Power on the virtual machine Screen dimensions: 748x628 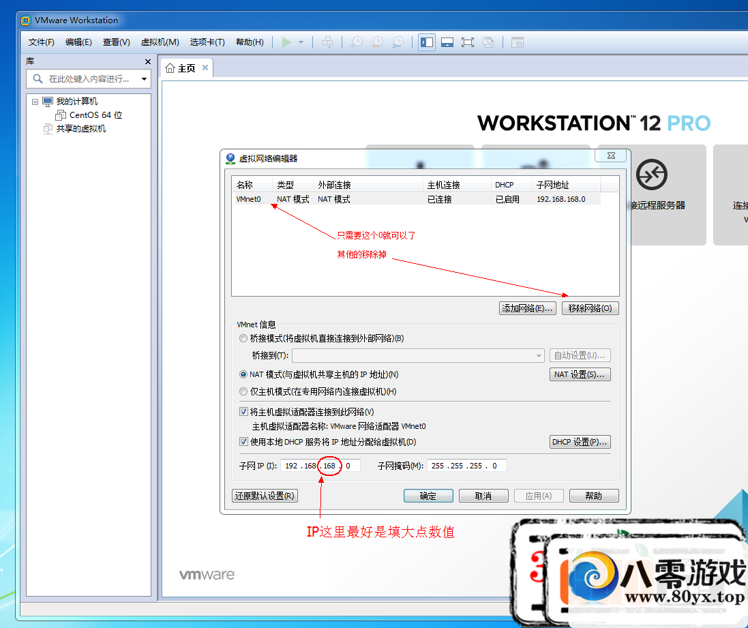point(286,42)
